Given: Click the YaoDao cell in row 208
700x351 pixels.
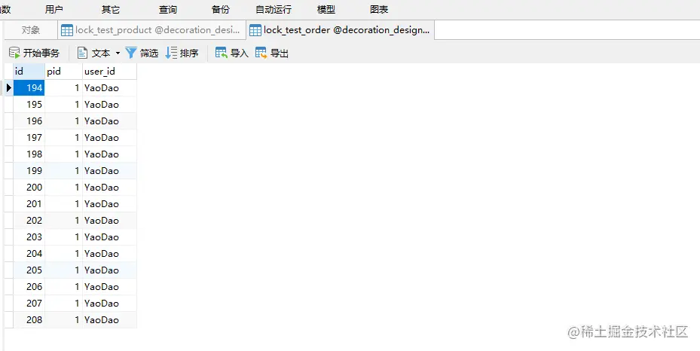Looking at the screenshot, I should pyautogui.click(x=109, y=320).
